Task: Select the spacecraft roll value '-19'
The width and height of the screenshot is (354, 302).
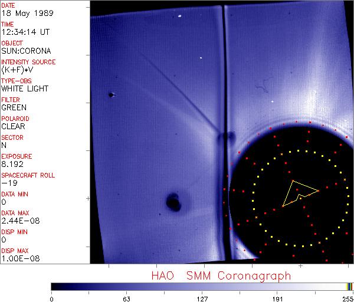Action: pos(9,183)
